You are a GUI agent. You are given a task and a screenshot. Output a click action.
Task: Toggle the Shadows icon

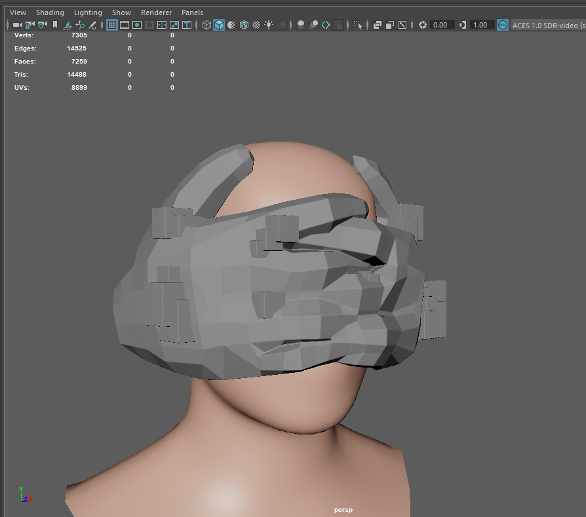282,25
